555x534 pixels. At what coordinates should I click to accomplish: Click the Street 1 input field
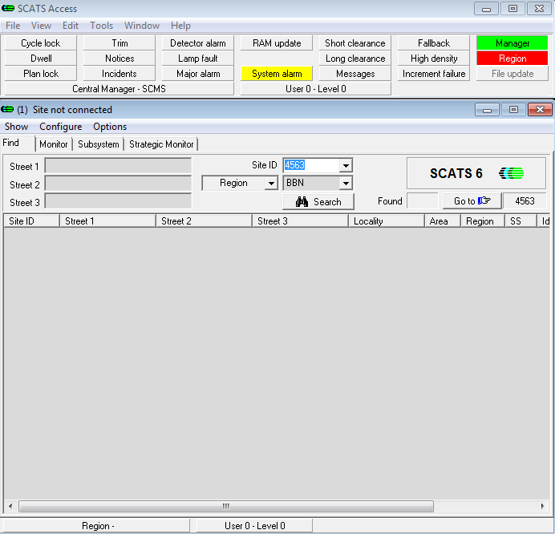pyautogui.click(x=118, y=166)
